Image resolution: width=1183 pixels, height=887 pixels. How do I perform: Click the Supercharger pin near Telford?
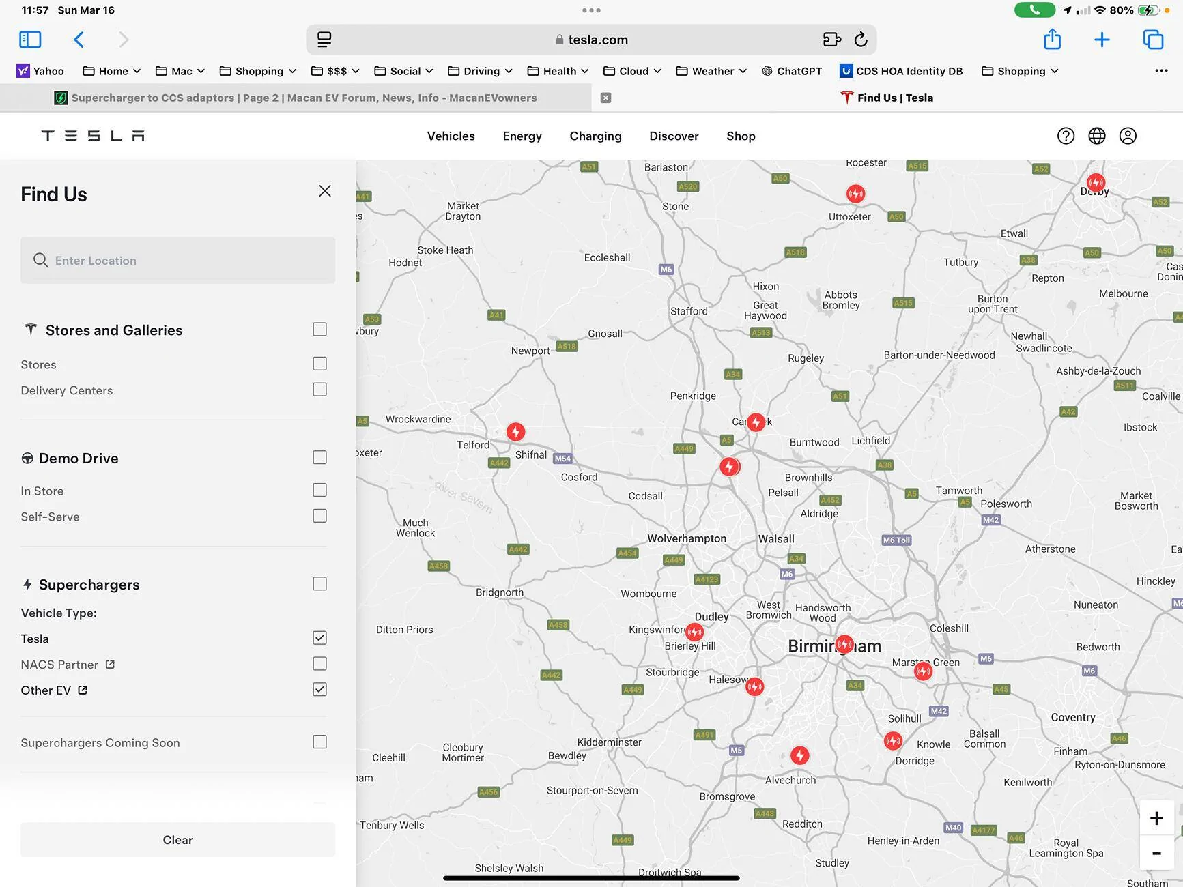pos(515,432)
